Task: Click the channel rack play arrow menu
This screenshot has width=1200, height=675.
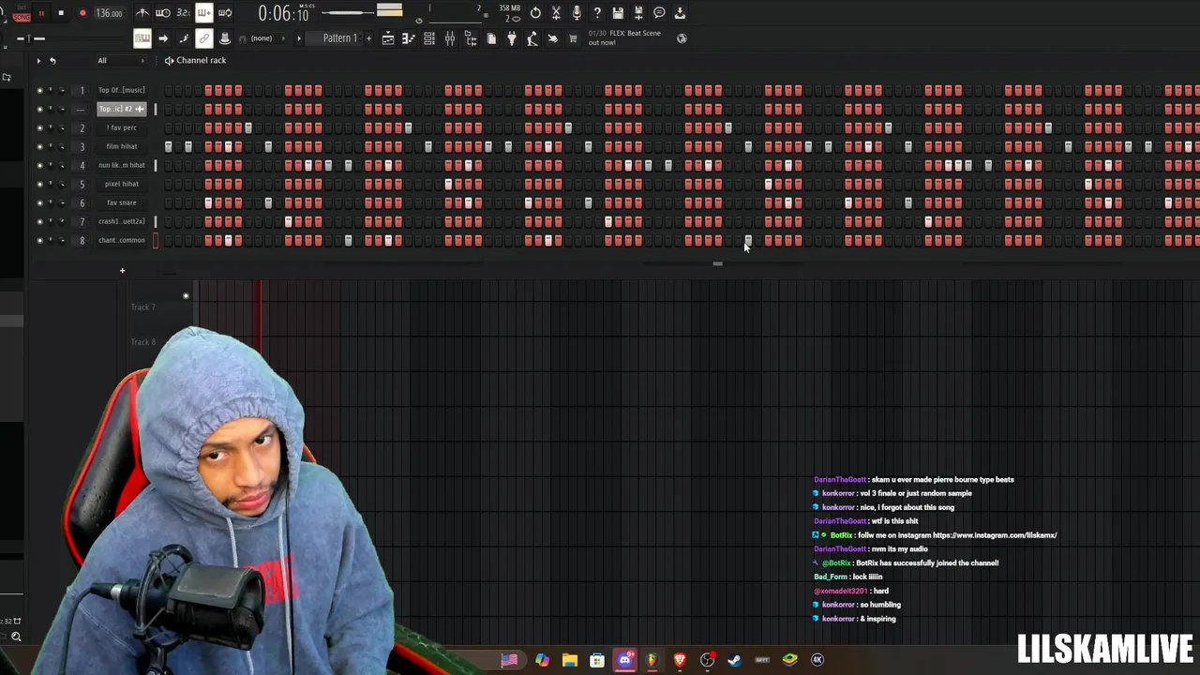Action: [38, 61]
